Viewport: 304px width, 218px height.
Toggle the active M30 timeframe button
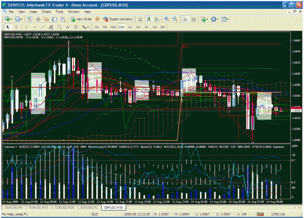[x=122, y=27]
